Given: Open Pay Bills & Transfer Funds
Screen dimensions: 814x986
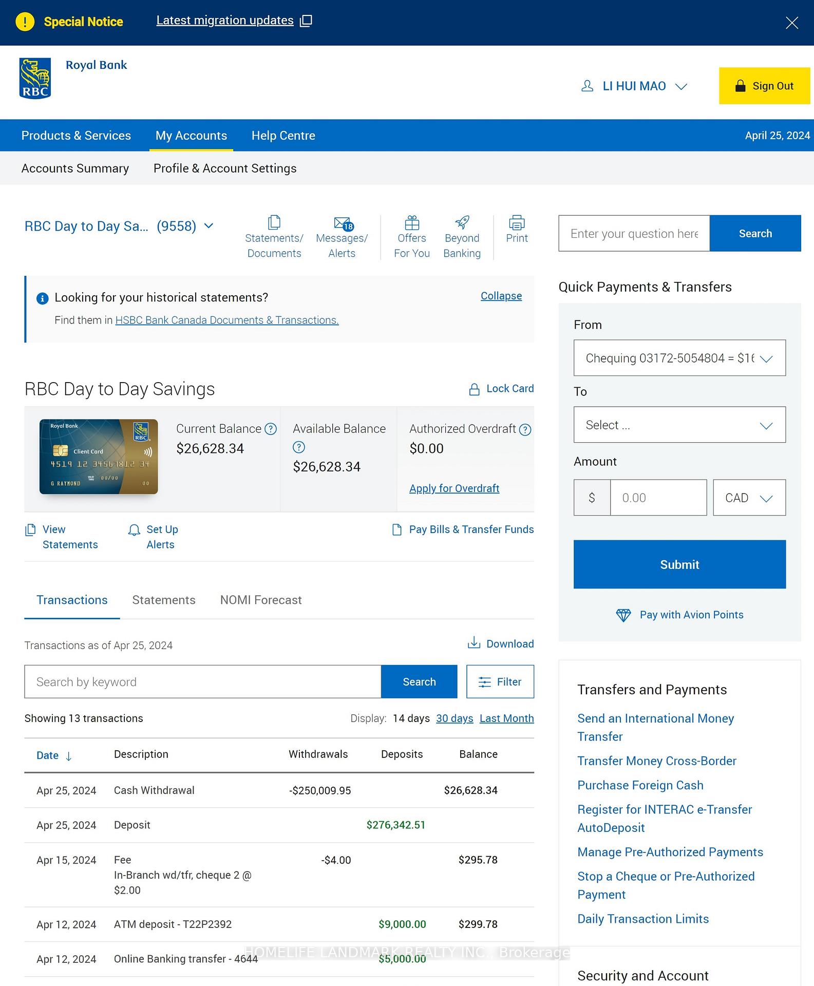Looking at the screenshot, I should [463, 529].
